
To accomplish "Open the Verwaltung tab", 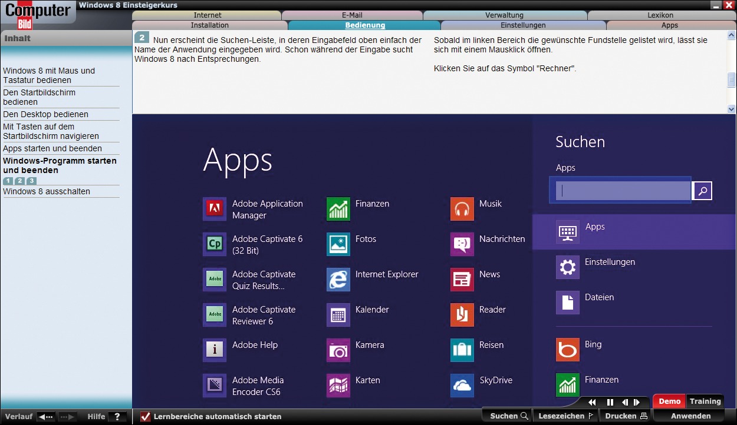I will pyautogui.click(x=504, y=15).
